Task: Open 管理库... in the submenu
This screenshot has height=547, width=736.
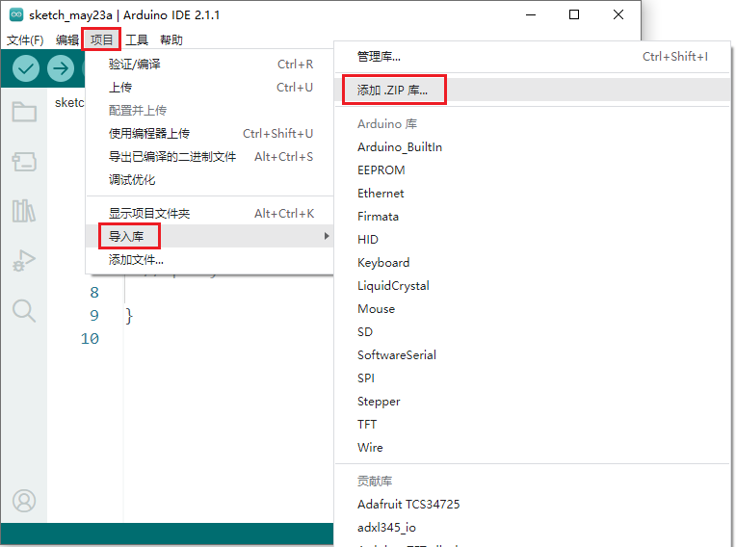Action: click(533, 57)
